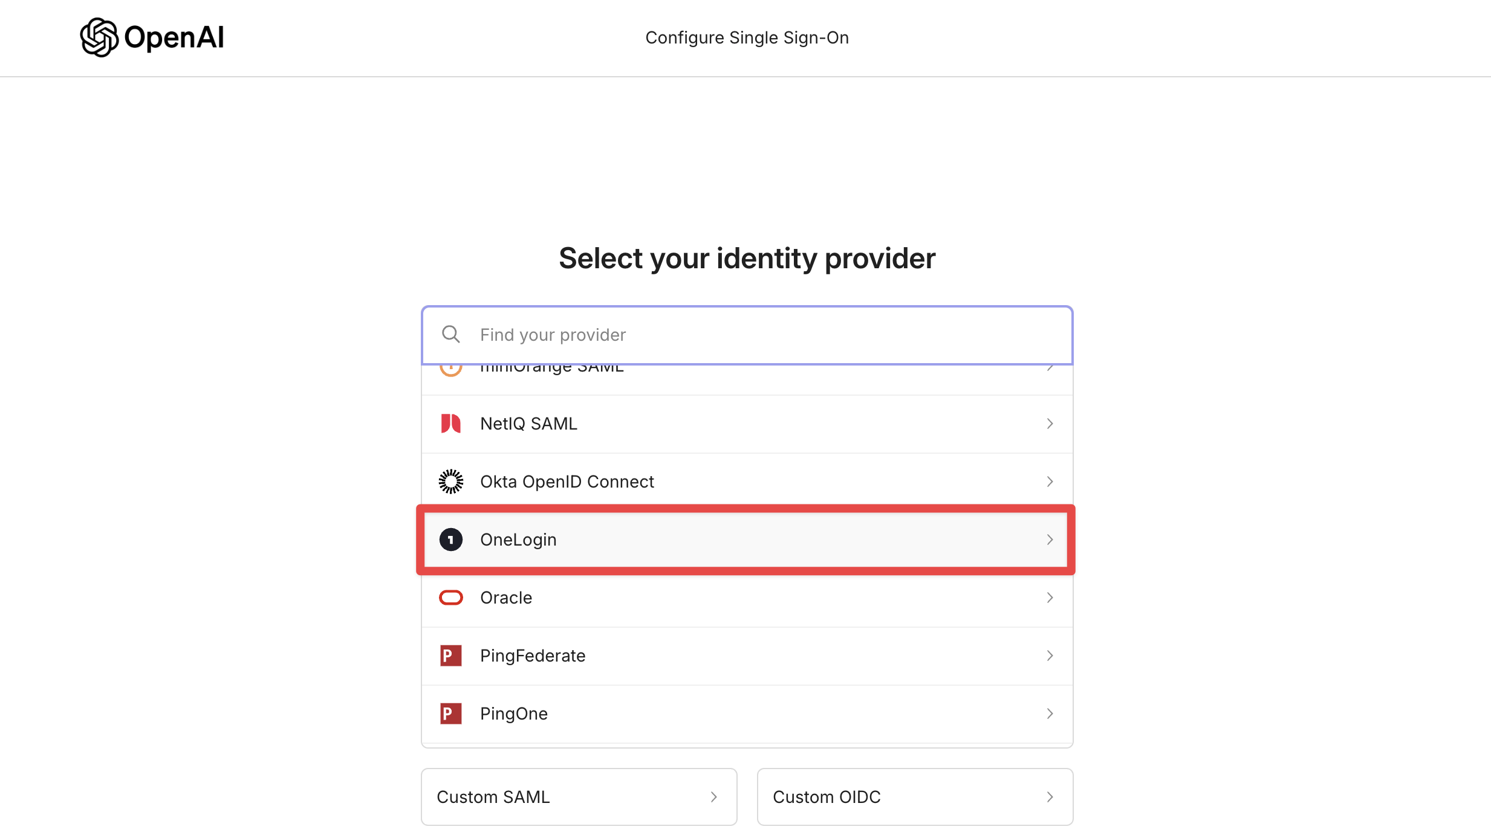Focus the Find your provider search field
Screen dimensions: 1491x838
(747, 335)
